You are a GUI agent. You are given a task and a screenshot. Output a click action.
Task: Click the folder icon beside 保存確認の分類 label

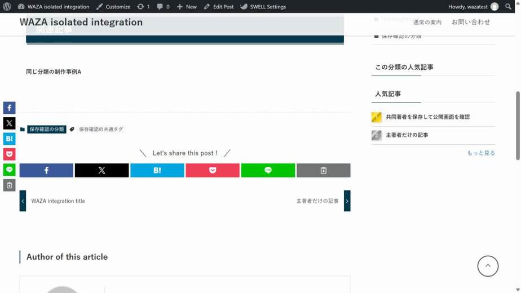tap(22, 129)
